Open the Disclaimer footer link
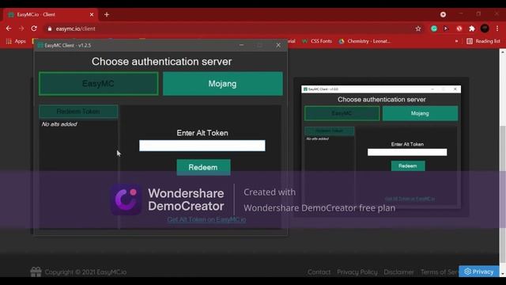 click(398, 272)
